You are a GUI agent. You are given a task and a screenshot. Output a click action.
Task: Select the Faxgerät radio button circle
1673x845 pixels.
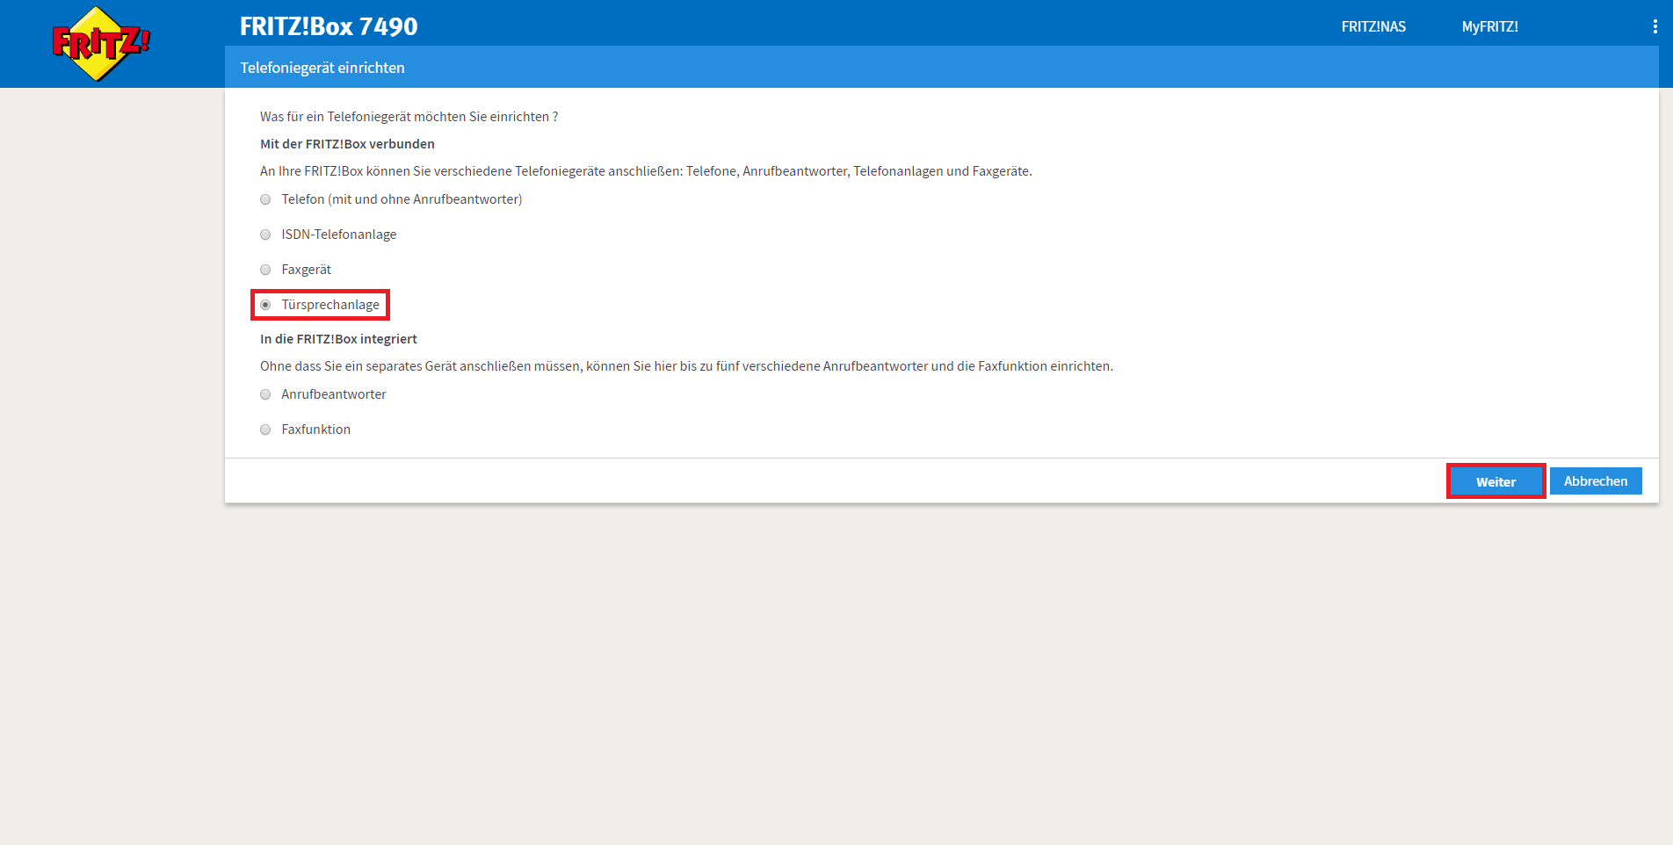(265, 270)
